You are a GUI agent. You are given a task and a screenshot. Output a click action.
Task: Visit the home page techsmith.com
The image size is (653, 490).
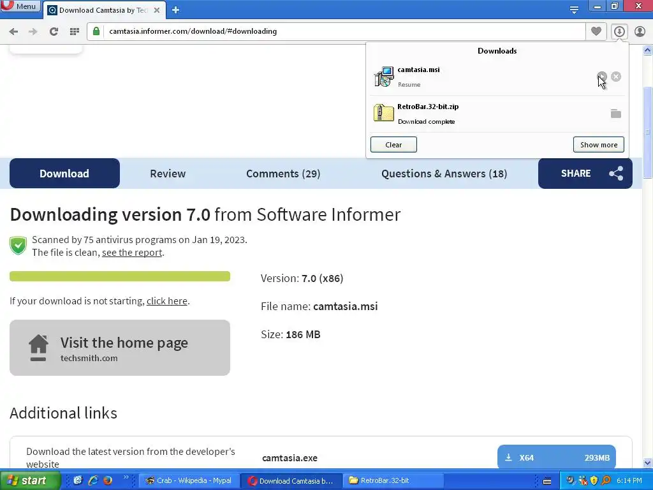120,348
